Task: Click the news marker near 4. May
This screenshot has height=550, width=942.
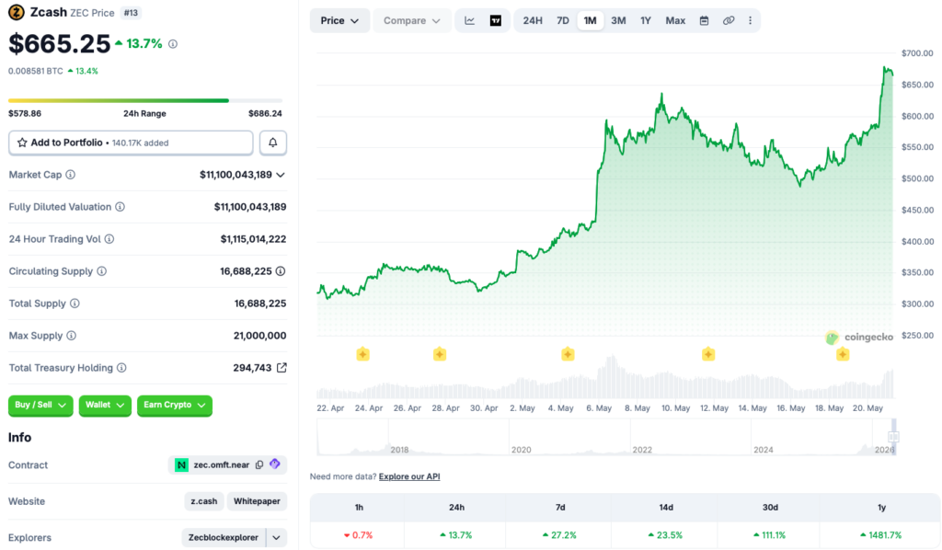Action: pos(568,354)
